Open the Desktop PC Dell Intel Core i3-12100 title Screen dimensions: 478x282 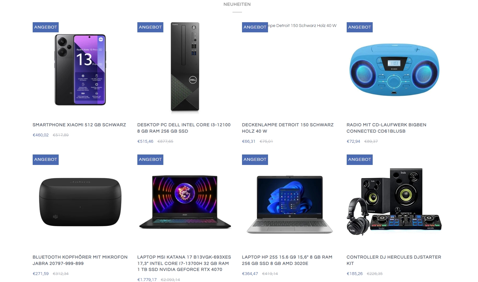point(184,128)
